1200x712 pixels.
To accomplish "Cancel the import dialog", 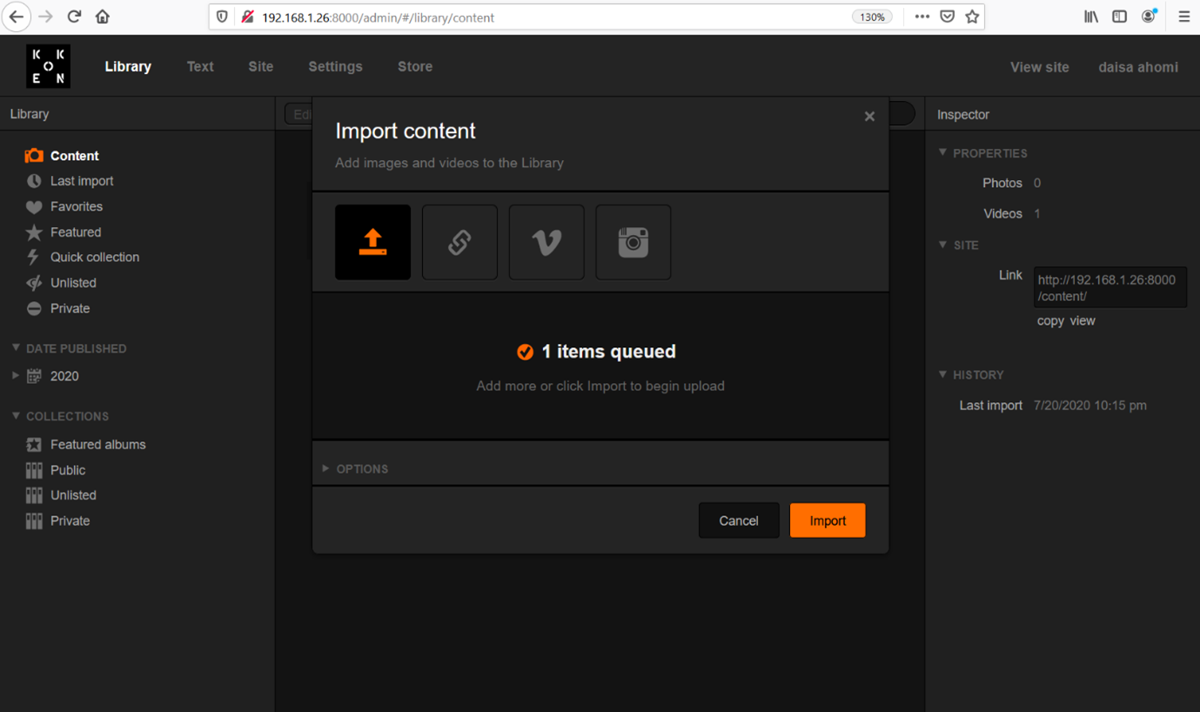I will pos(738,521).
